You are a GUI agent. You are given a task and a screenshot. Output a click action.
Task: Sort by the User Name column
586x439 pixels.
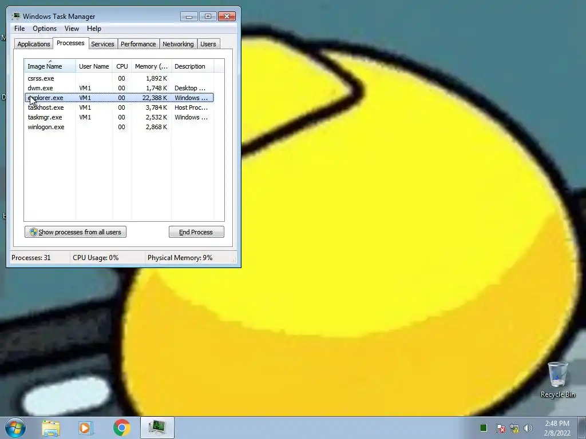click(x=94, y=66)
